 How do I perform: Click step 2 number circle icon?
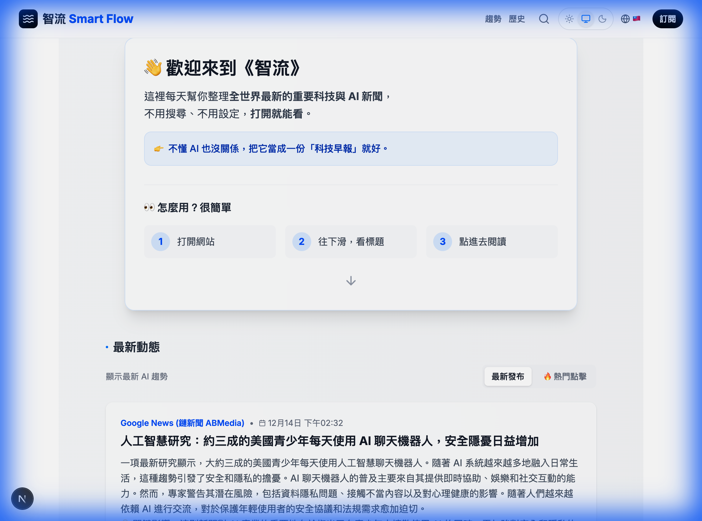301,242
